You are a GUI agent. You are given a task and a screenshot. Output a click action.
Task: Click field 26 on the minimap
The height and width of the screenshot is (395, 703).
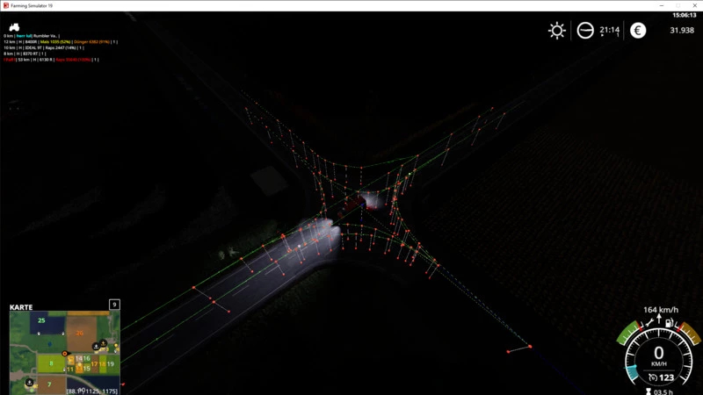point(79,333)
